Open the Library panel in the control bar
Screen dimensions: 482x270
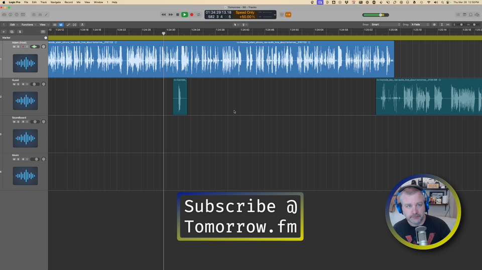point(4,15)
